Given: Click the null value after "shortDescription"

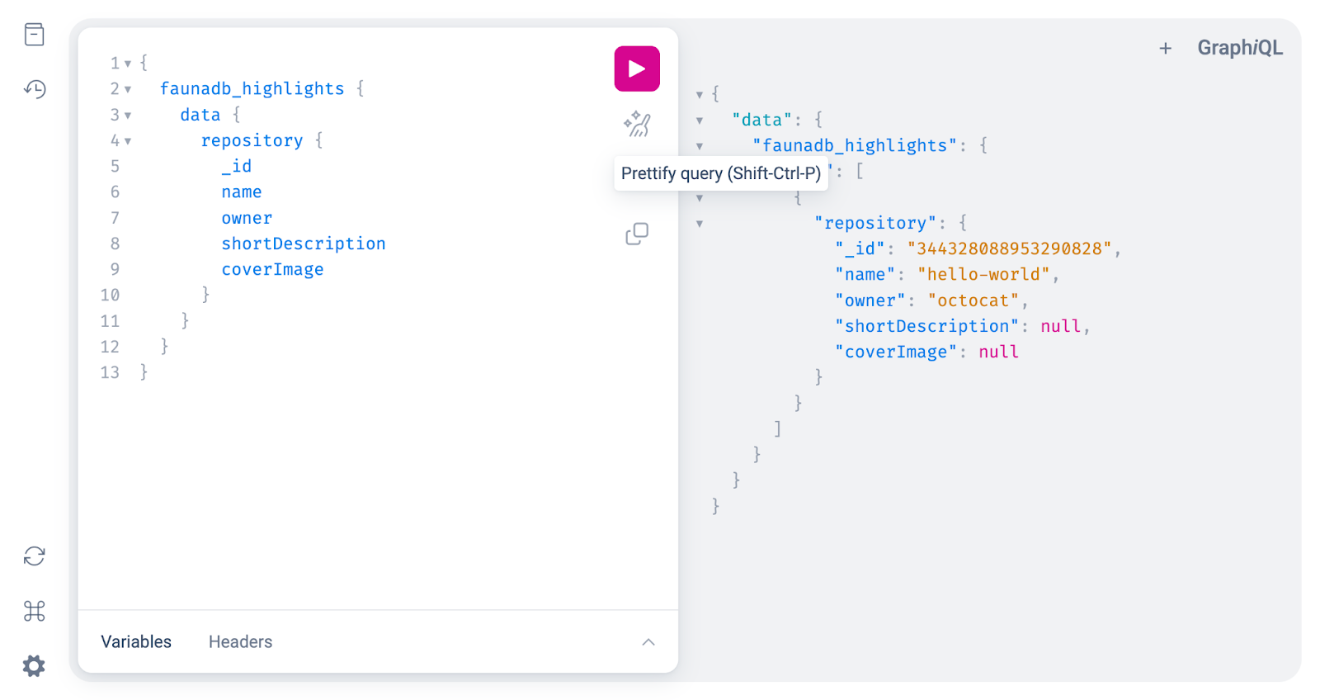Looking at the screenshot, I should point(1060,326).
